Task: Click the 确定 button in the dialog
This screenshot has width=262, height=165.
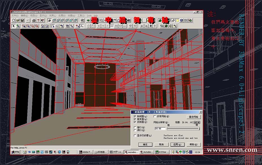Action: click(x=145, y=144)
